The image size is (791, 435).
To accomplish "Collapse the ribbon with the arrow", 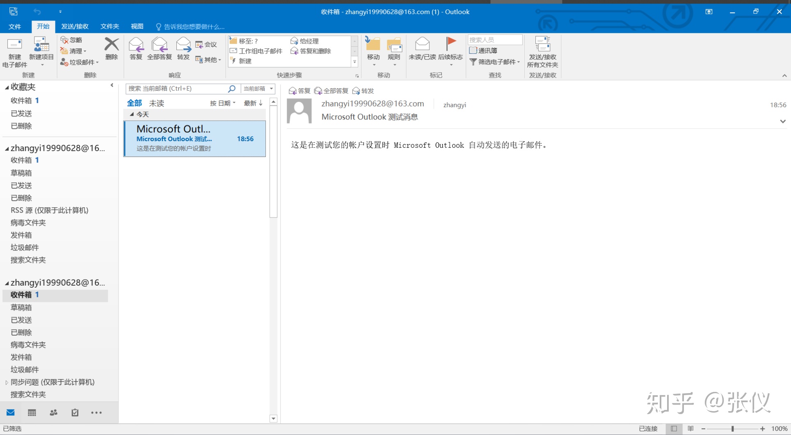I will (x=784, y=76).
